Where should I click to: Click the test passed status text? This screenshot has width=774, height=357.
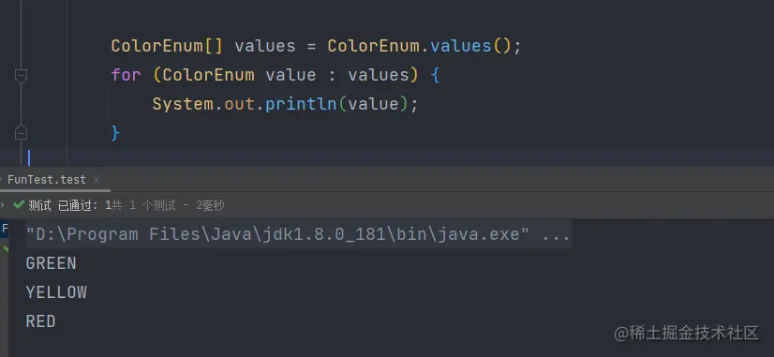127,205
